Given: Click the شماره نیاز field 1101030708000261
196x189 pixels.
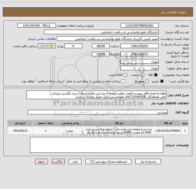Looking at the screenshot, I should point(139,26).
